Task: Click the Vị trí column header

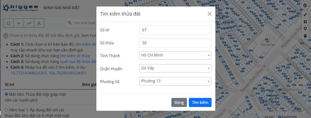Action: click(x=9, y=85)
